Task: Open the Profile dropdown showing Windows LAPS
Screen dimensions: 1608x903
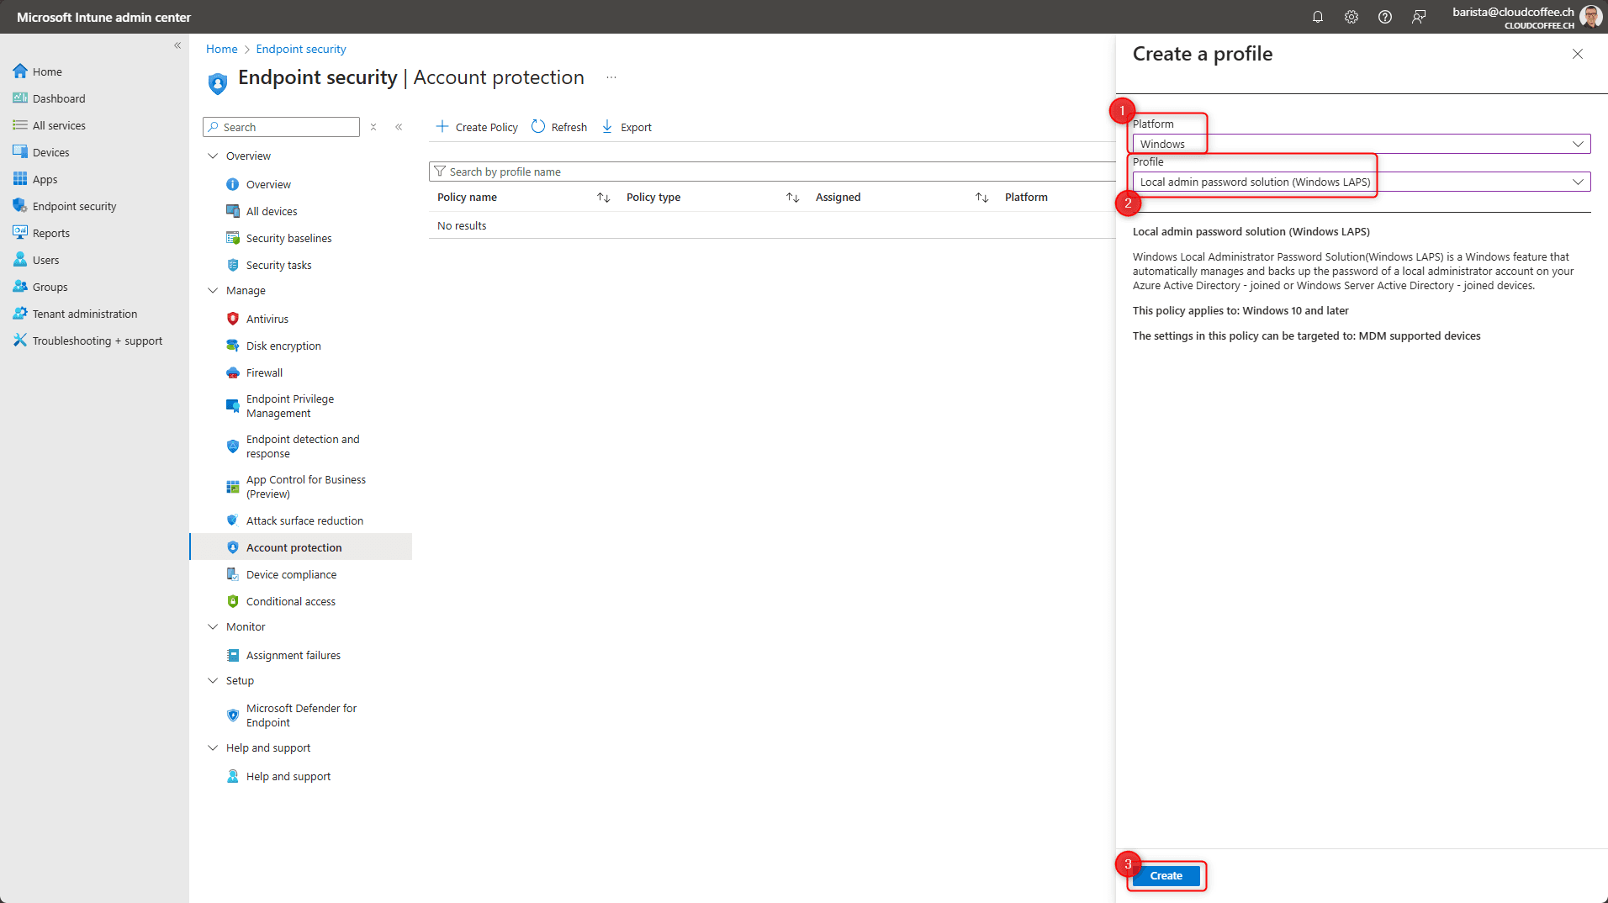Action: 1360,181
